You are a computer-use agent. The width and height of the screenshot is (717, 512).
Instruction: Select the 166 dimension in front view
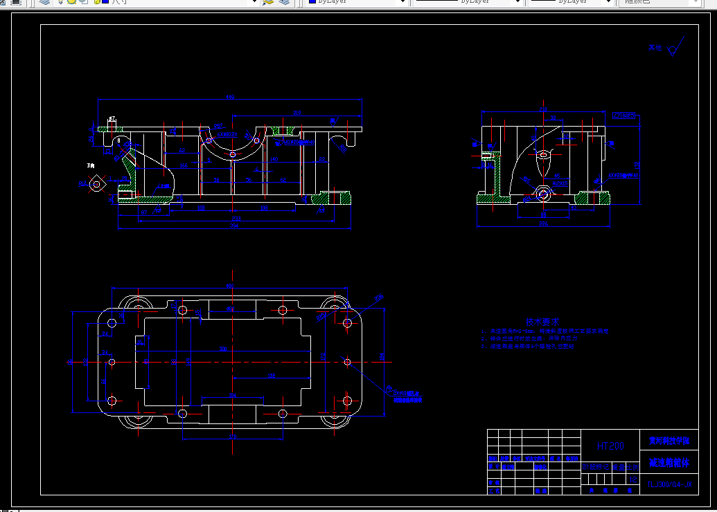(x=184, y=165)
